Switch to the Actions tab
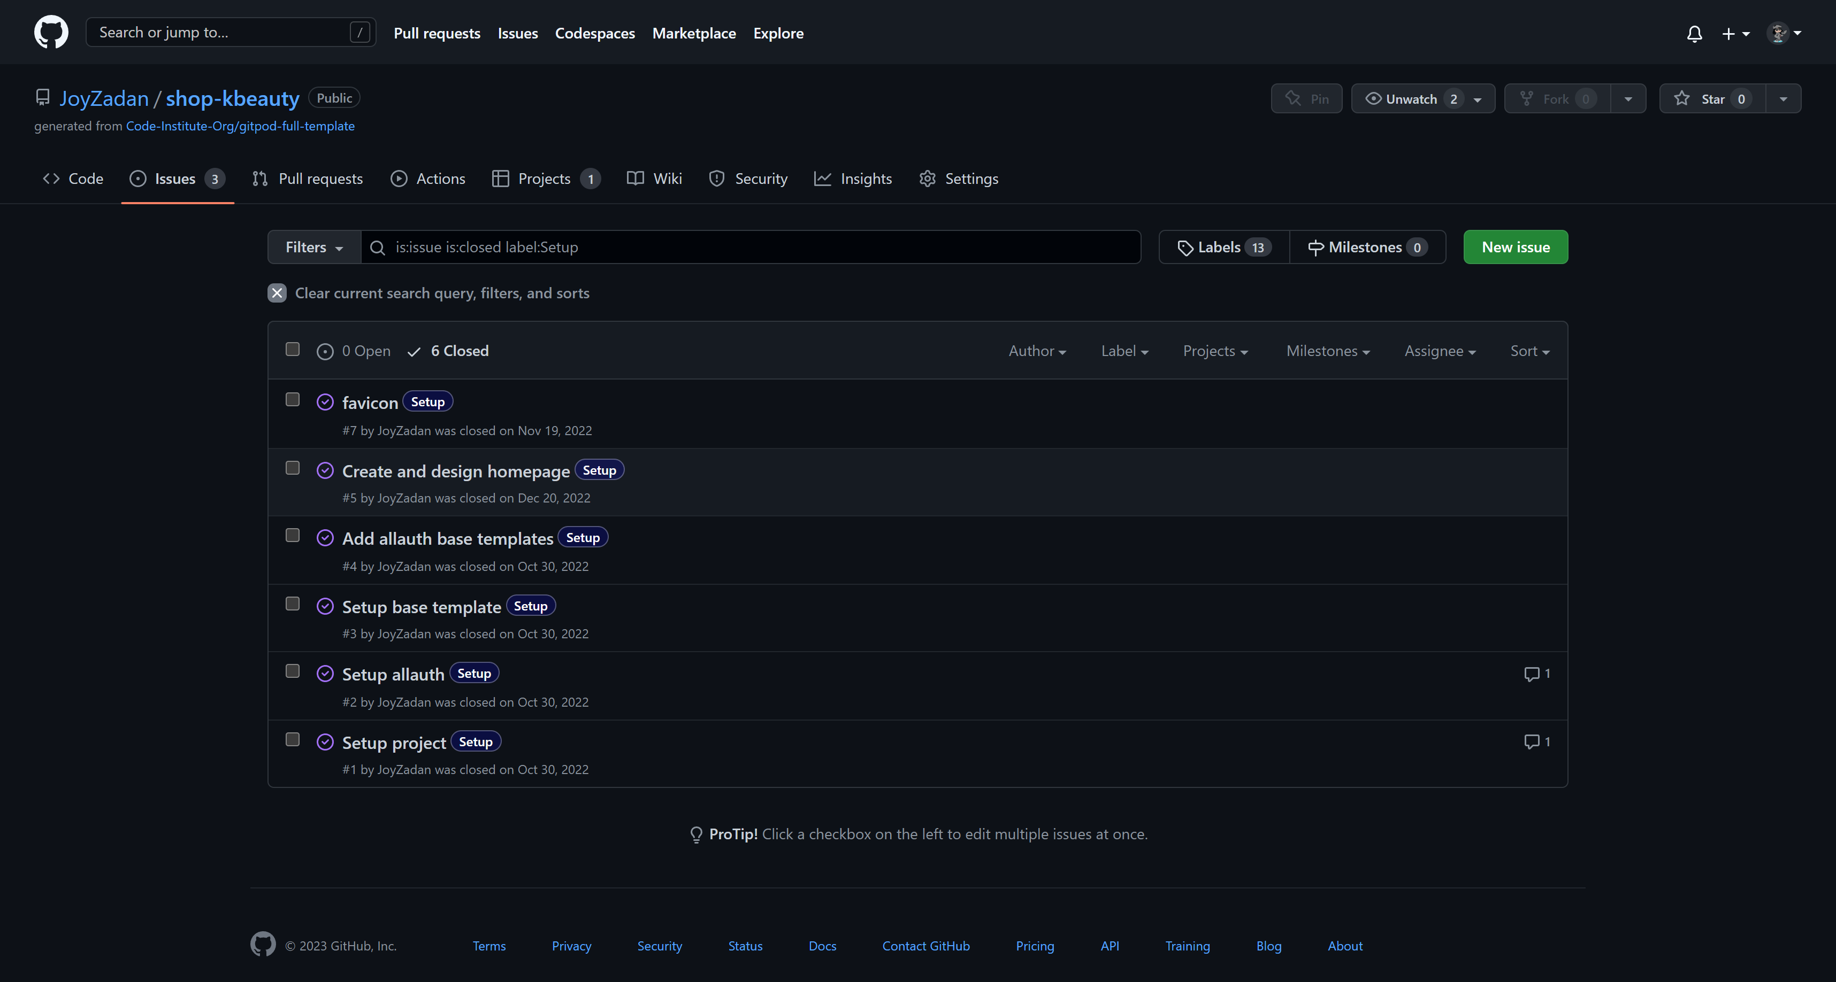The image size is (1836, 982). [429, 179]
